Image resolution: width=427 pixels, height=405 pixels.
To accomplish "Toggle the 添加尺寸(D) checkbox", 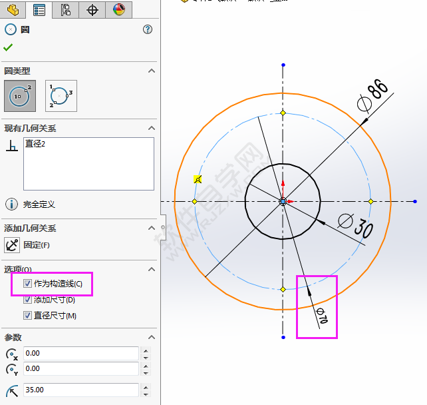I will click(27, 300).
